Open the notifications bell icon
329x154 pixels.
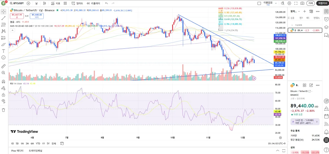click(x=326, y=132)
